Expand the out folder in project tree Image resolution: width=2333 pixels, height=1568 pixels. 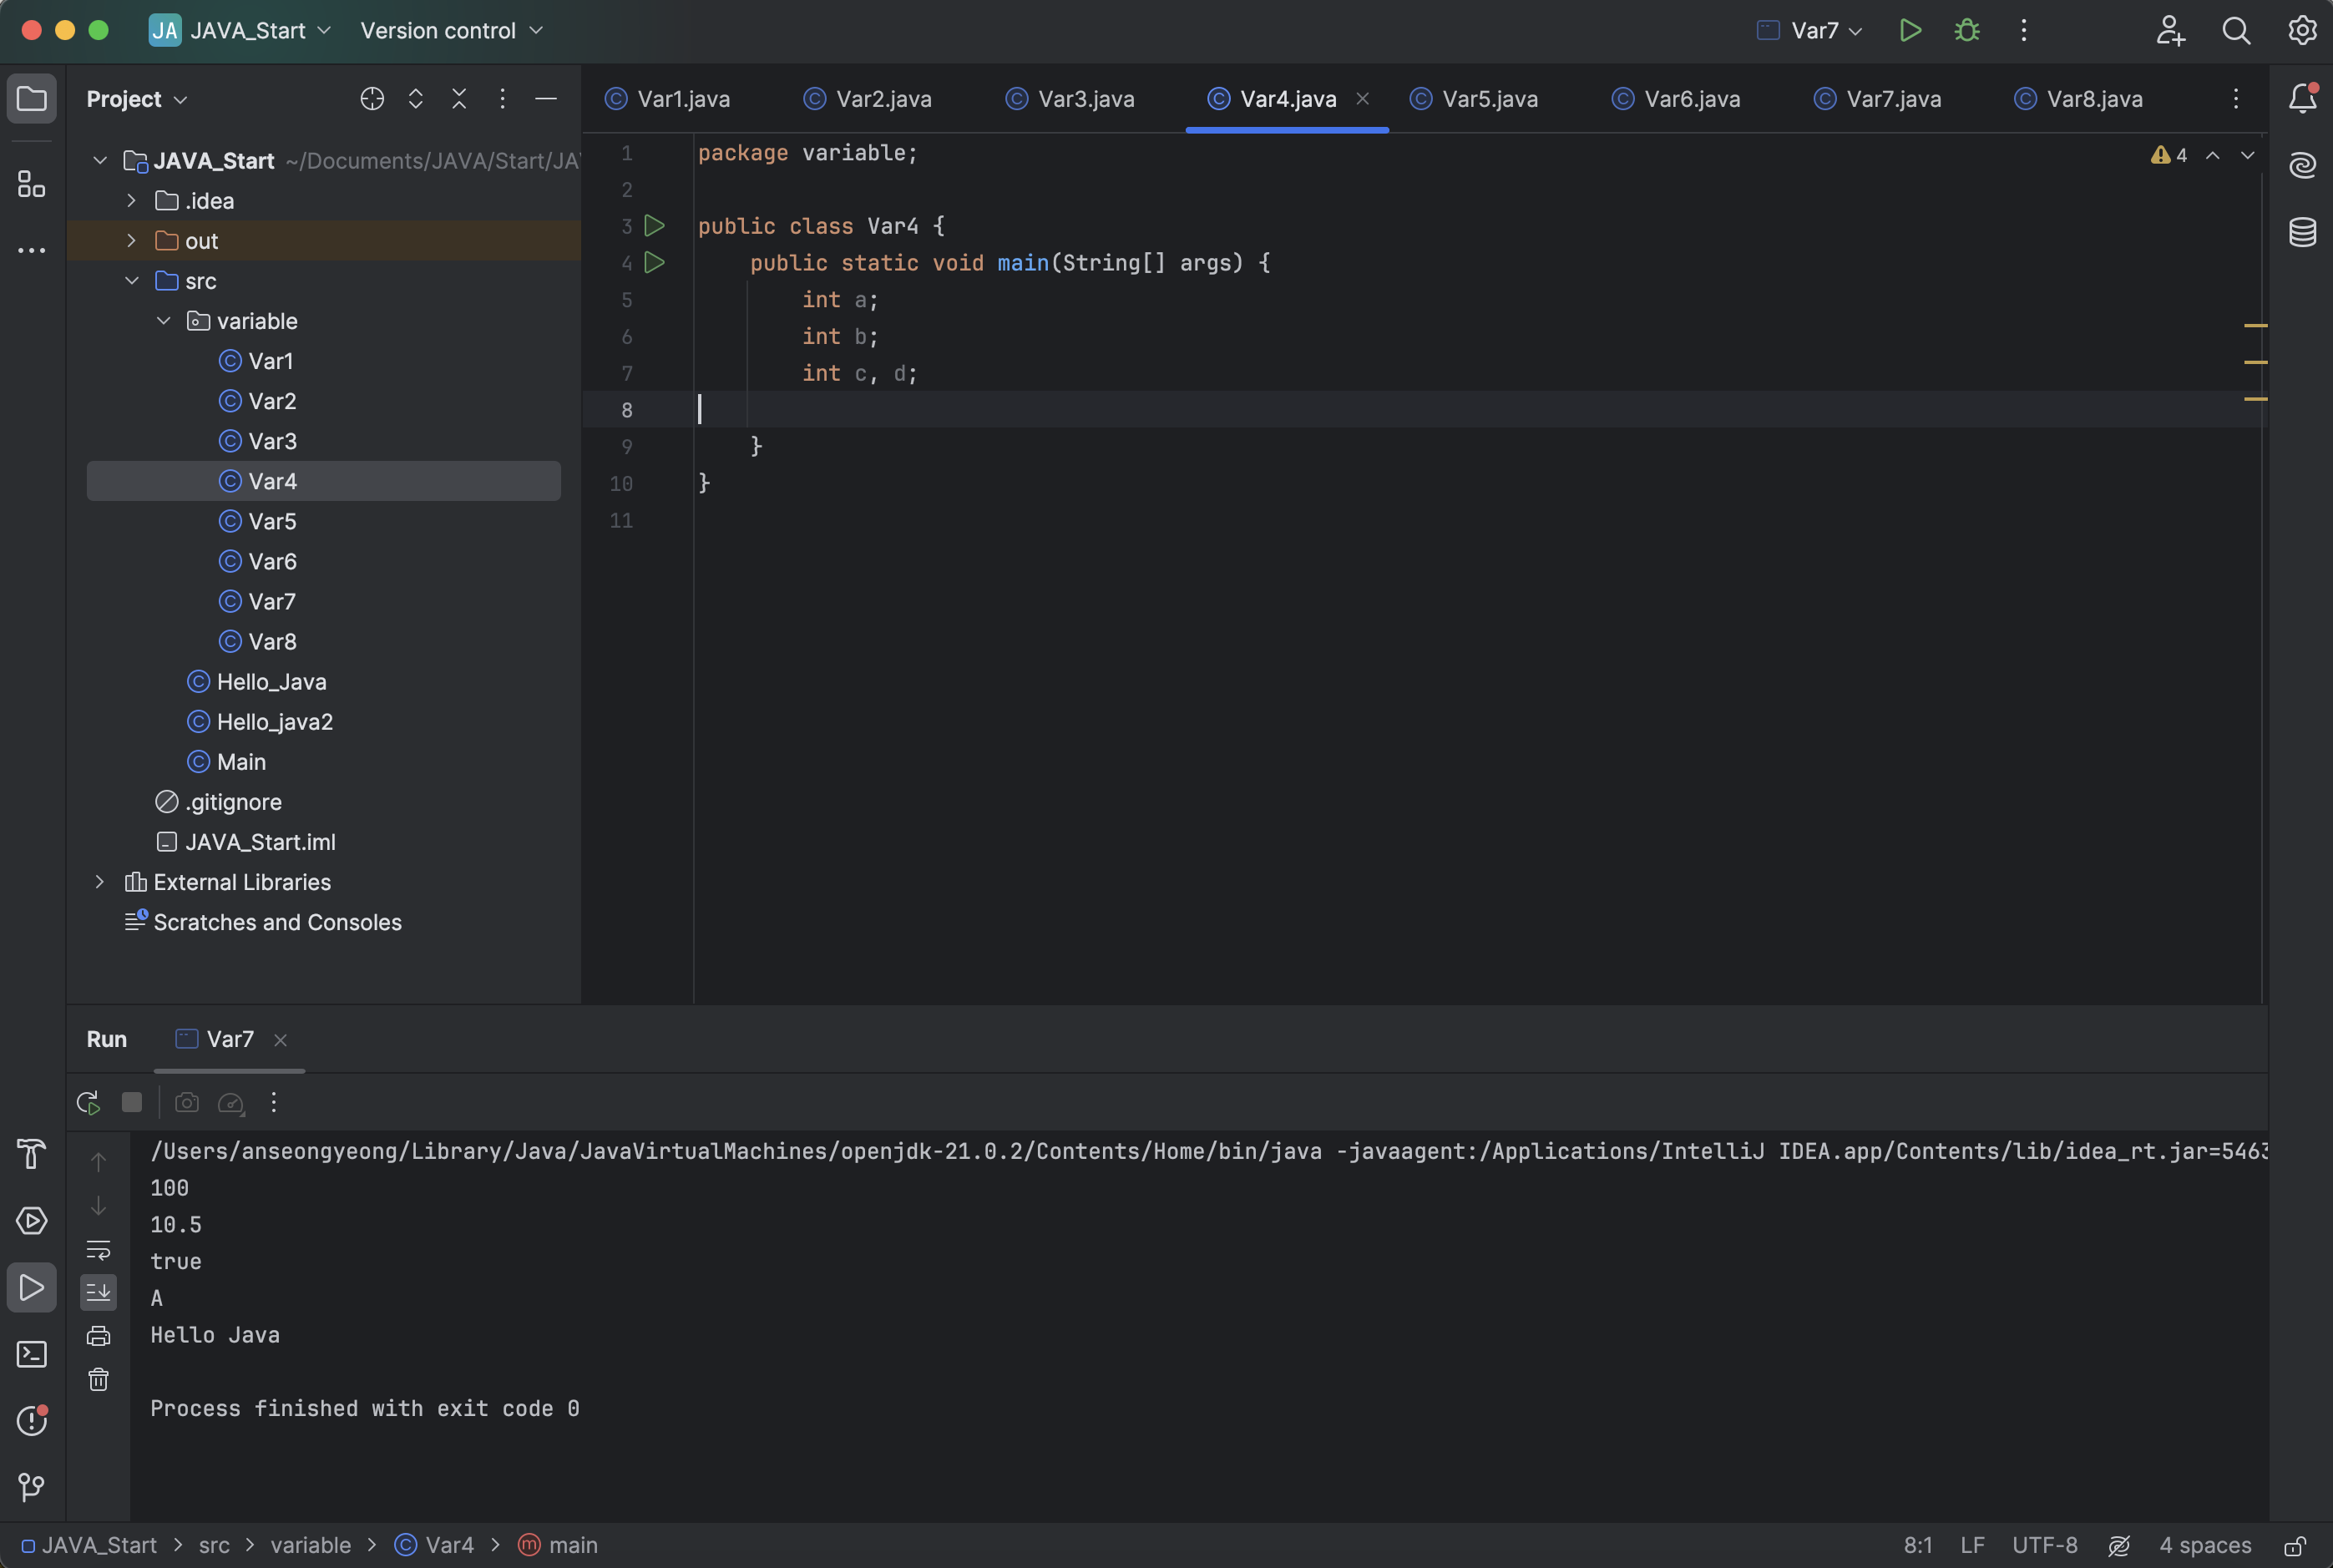pos(131,241)
